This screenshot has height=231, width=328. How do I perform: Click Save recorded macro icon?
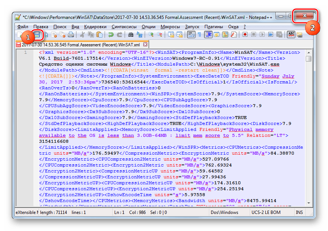click(x=279, y=34)
